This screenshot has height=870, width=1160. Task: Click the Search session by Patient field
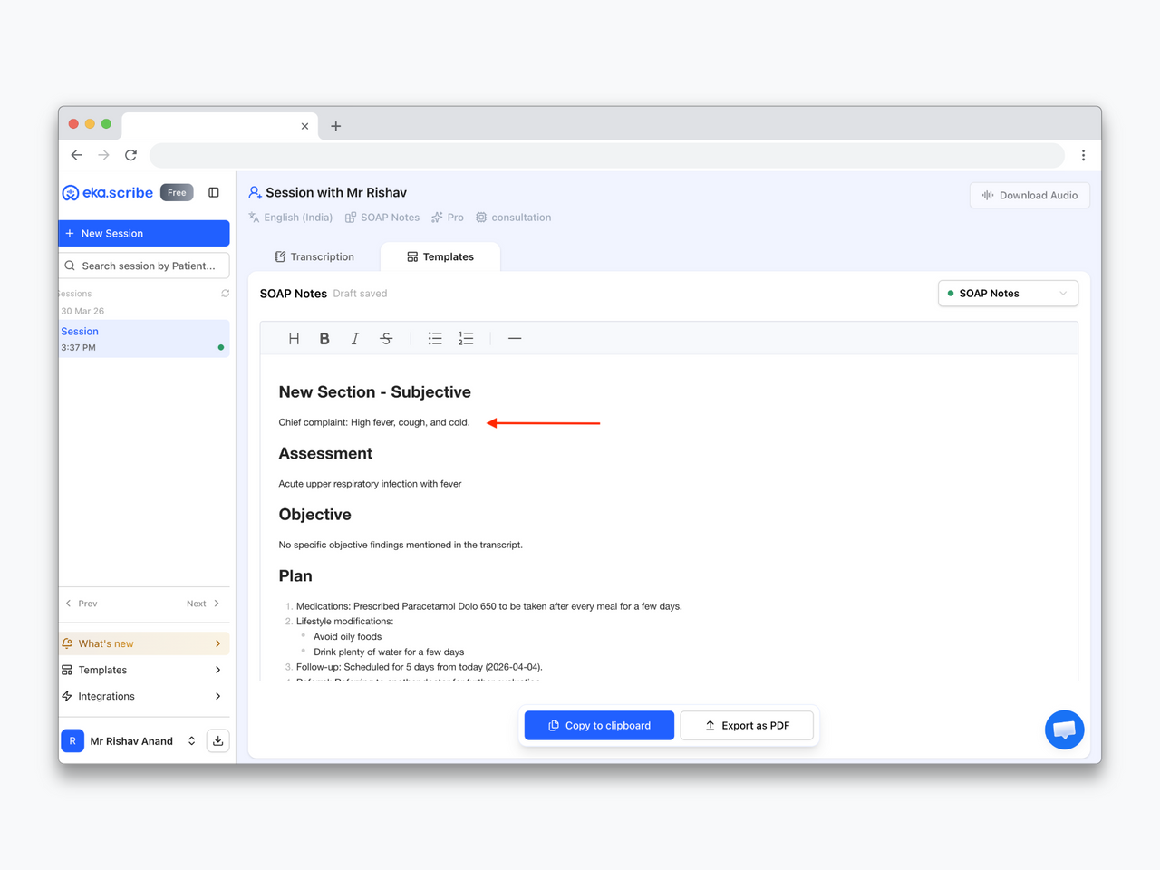tap(145, 266)
